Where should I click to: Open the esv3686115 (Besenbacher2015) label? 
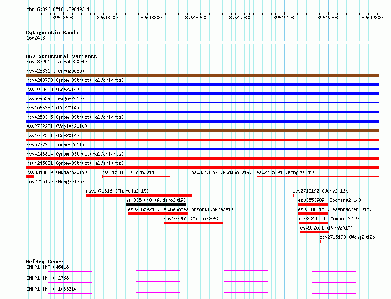(x=335, y=209)
